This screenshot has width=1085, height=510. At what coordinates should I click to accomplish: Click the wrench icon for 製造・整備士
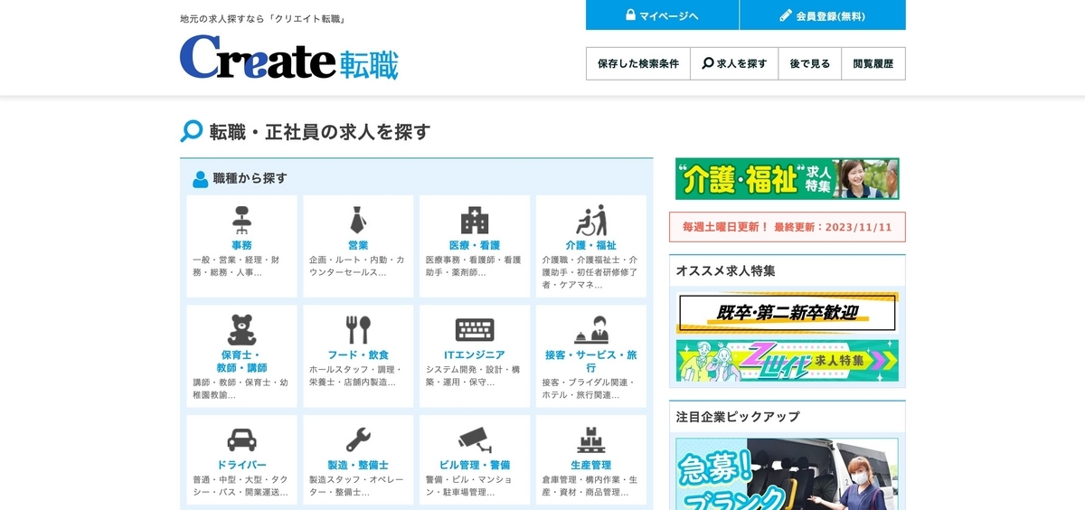coord(358,440)
